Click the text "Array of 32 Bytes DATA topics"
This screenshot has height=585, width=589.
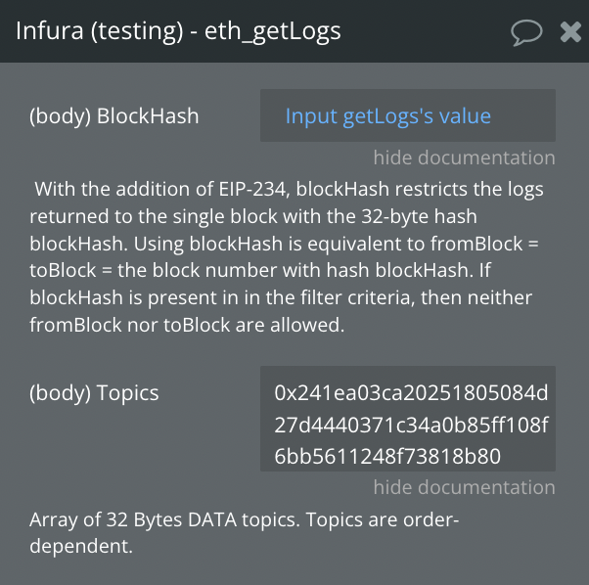(x=166, y=519)
